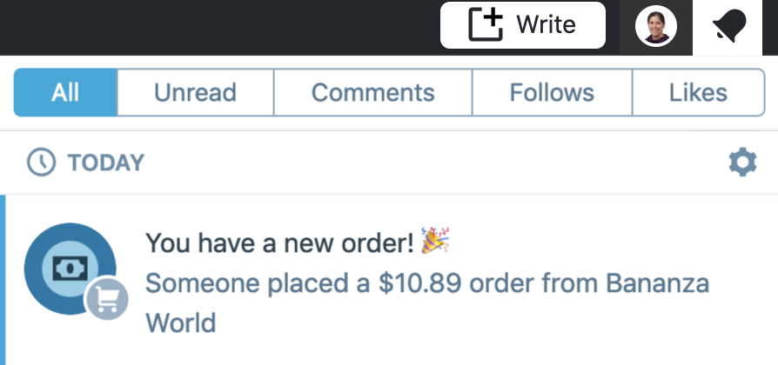The width and height of the screenshot is (778, 365).
Task: Open the "You have a new order!" notification
Action: (280, 243)
